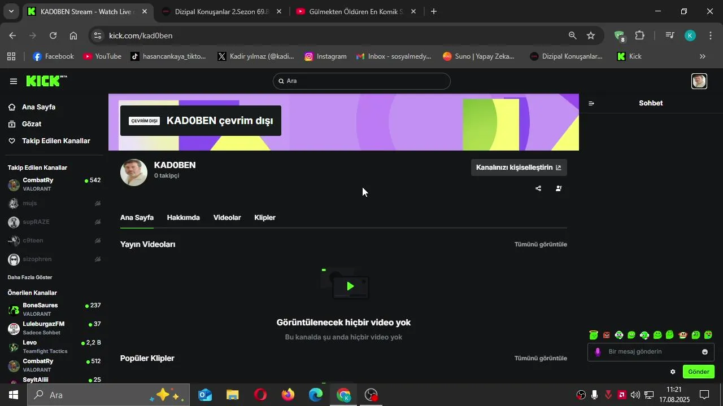
Task: Open a new browser tab
Action: [x=434, y=11]
